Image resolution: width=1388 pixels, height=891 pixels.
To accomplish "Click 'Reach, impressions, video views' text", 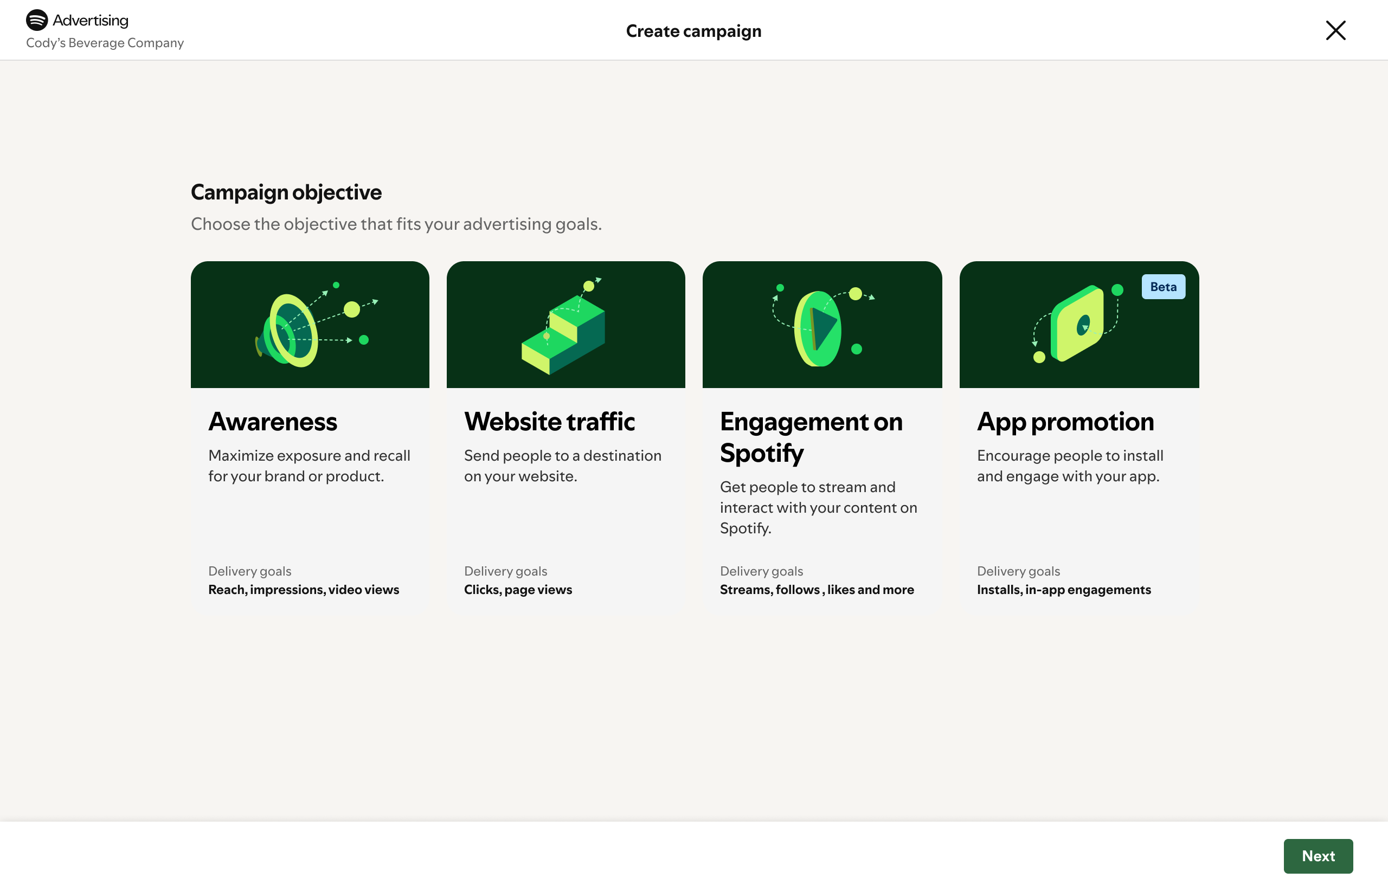I will 304,590.
